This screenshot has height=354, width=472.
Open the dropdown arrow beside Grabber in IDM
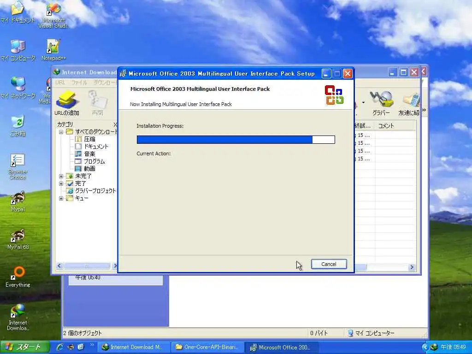click(363, 103)
